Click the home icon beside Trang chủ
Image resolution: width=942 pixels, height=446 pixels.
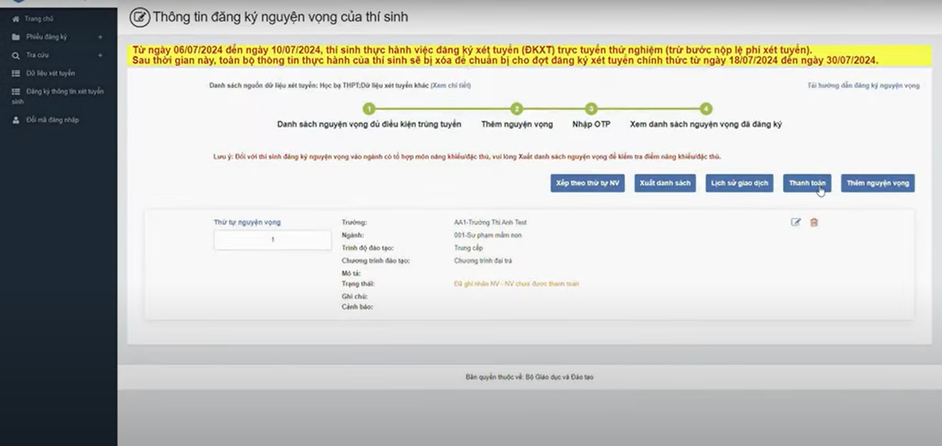16,19
